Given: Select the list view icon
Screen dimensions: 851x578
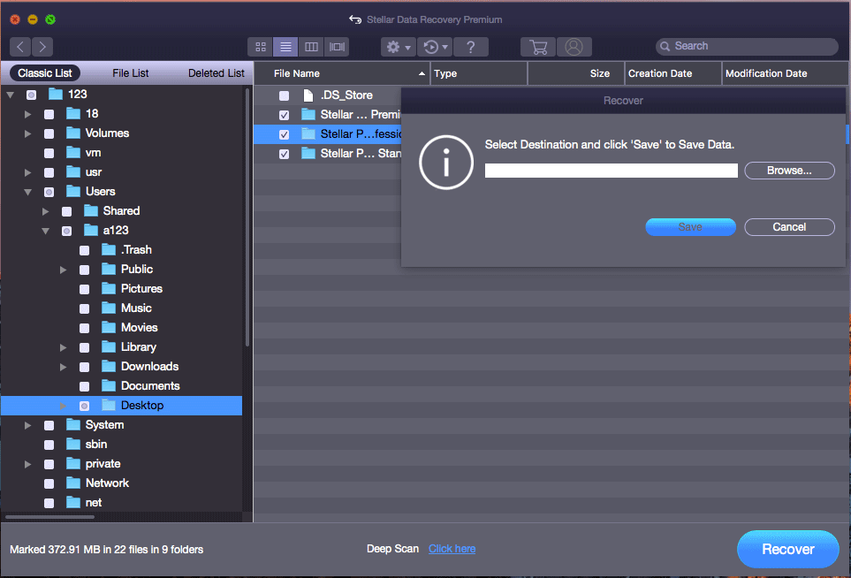Looking at the screenshot, I should [285, 47].
